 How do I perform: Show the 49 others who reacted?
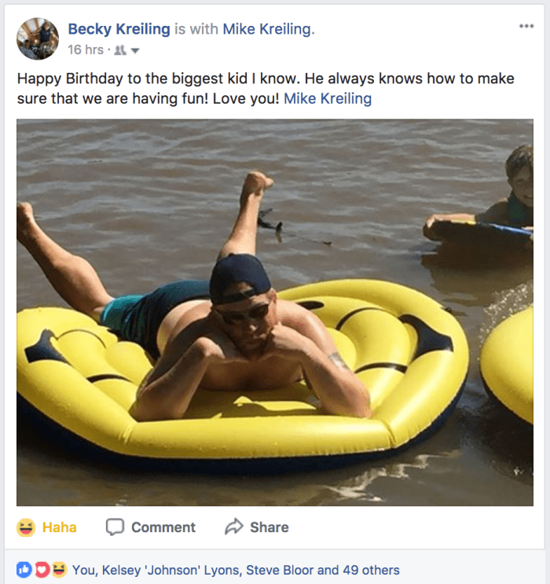click(x=370, y=570)
